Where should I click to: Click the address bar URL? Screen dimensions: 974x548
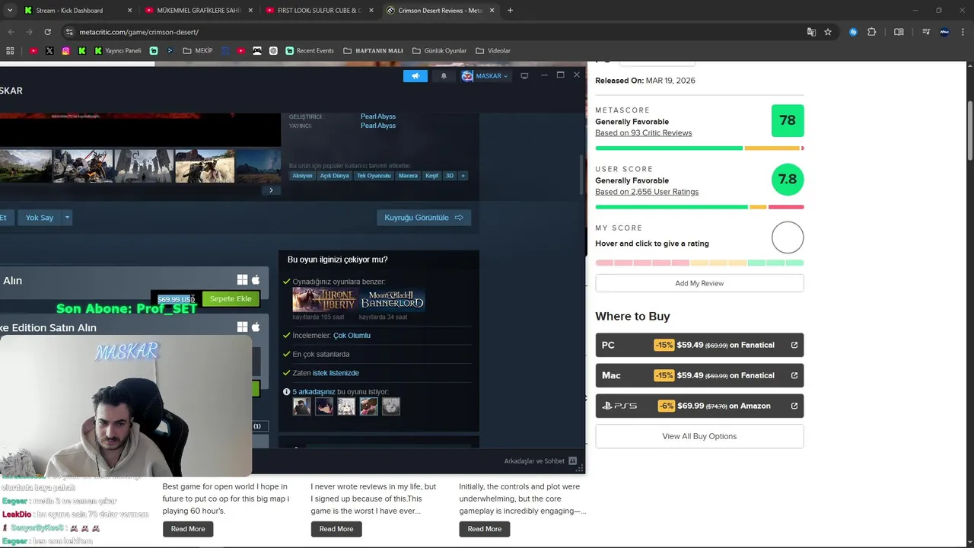click(x=138, y=32)
